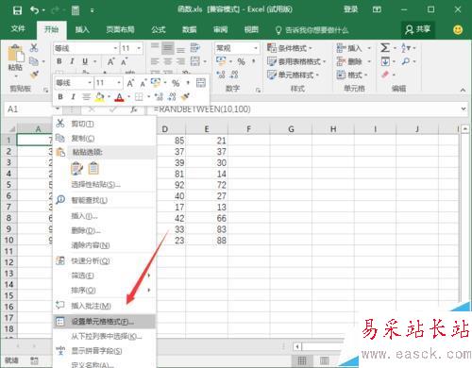The image size is (472, 368).
Task: Click the red font color A in mini toolbar
Action: point(119,97)
